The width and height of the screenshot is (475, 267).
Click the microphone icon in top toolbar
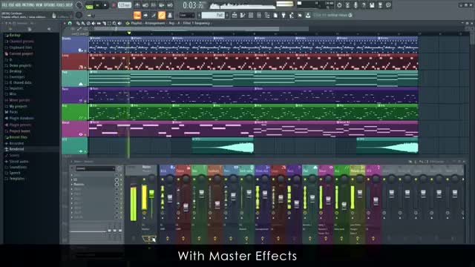(356, 5)
